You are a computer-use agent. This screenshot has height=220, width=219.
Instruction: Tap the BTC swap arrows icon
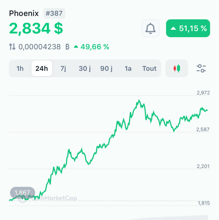(12, 47)
